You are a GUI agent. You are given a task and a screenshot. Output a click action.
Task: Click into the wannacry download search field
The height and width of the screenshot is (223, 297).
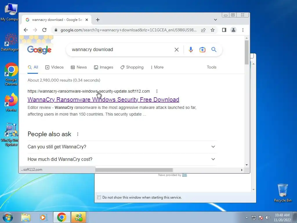[121, 50]
